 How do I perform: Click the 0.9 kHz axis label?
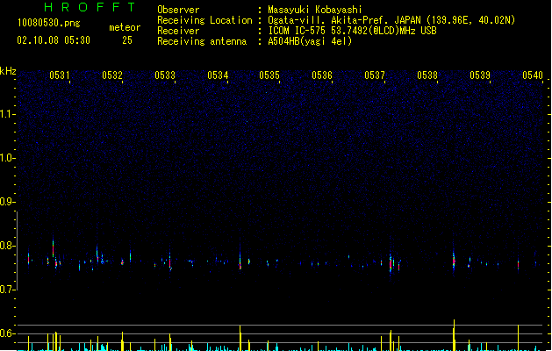(7, 202)
